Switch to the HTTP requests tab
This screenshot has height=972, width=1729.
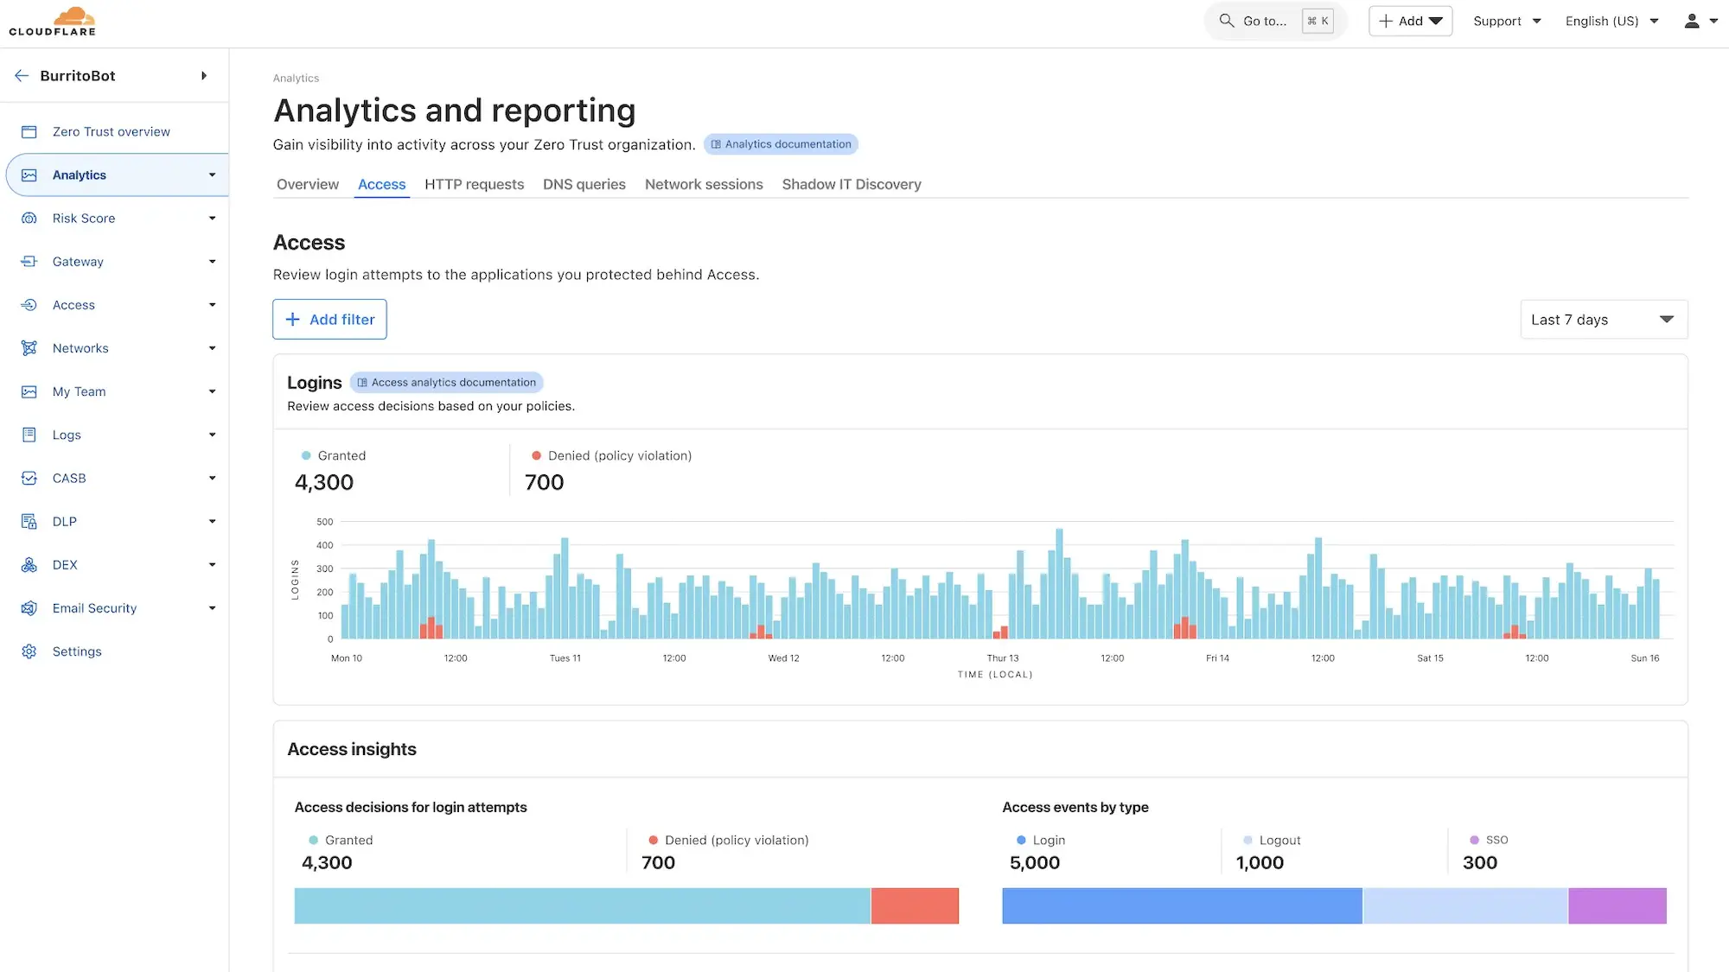point(474,184)
